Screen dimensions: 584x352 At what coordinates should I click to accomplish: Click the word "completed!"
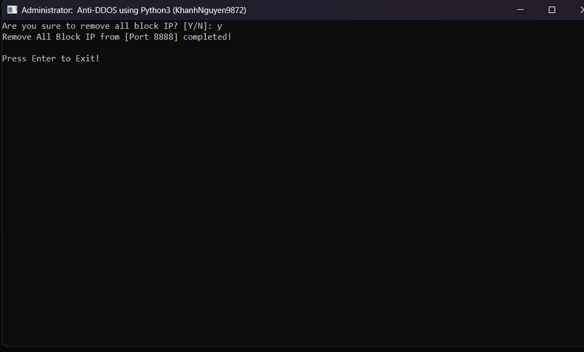click(x=207, y=37)
